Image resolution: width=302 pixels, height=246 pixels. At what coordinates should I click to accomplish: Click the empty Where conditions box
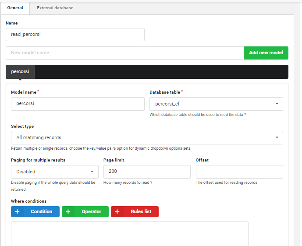click(129, 233)
